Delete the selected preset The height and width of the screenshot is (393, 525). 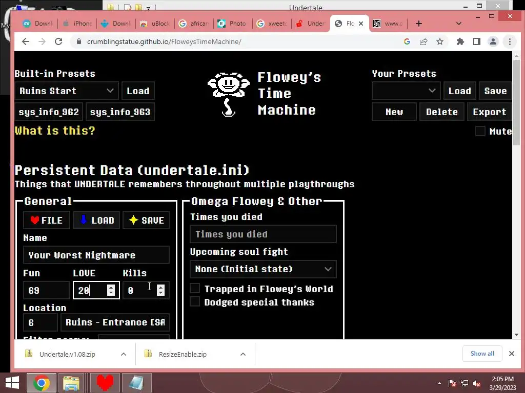(x=441, y=112)
